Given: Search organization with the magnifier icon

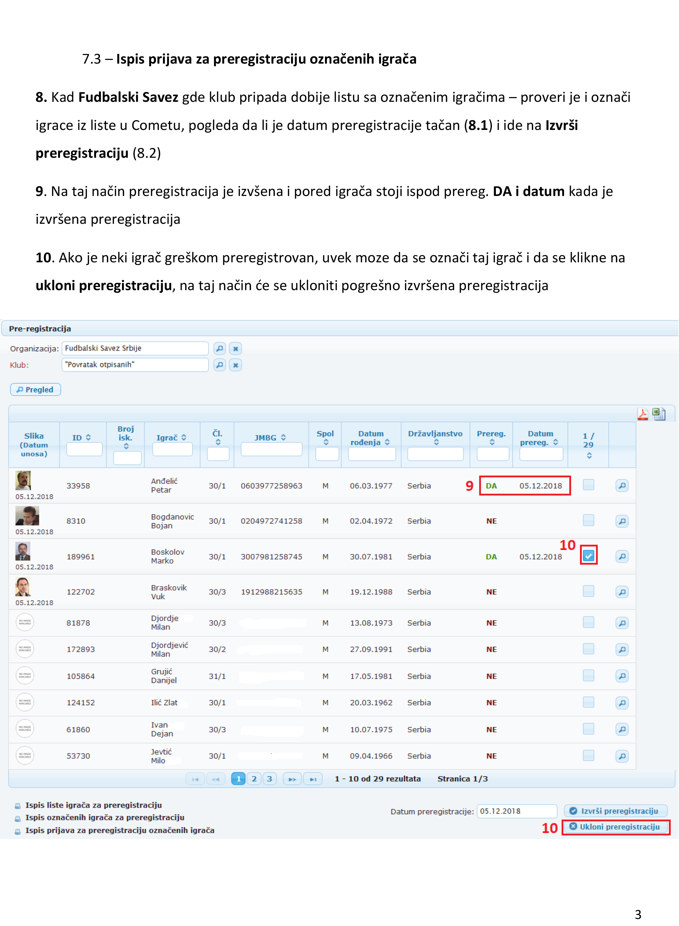Looking at the screenshot, I should pos(220,349).
